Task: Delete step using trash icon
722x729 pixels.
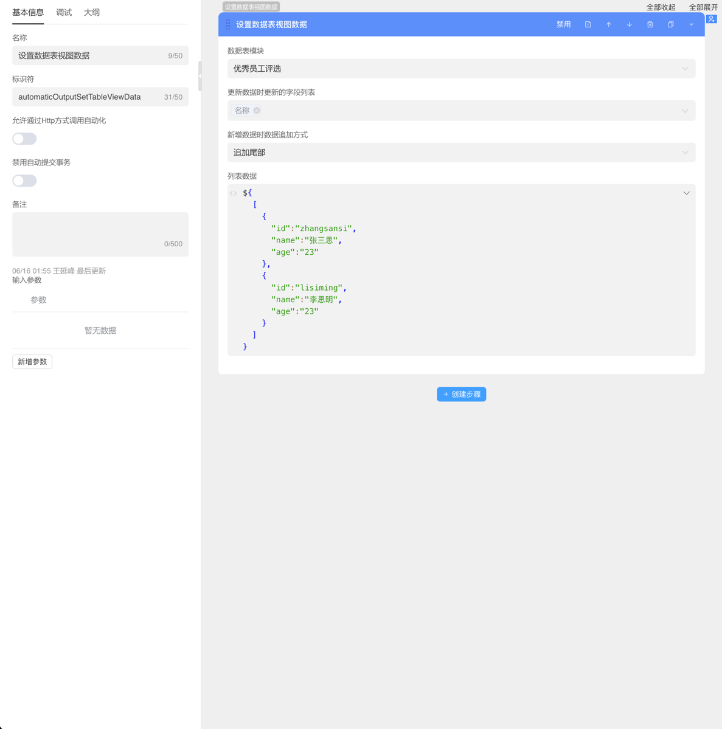Action: [650, 24]
